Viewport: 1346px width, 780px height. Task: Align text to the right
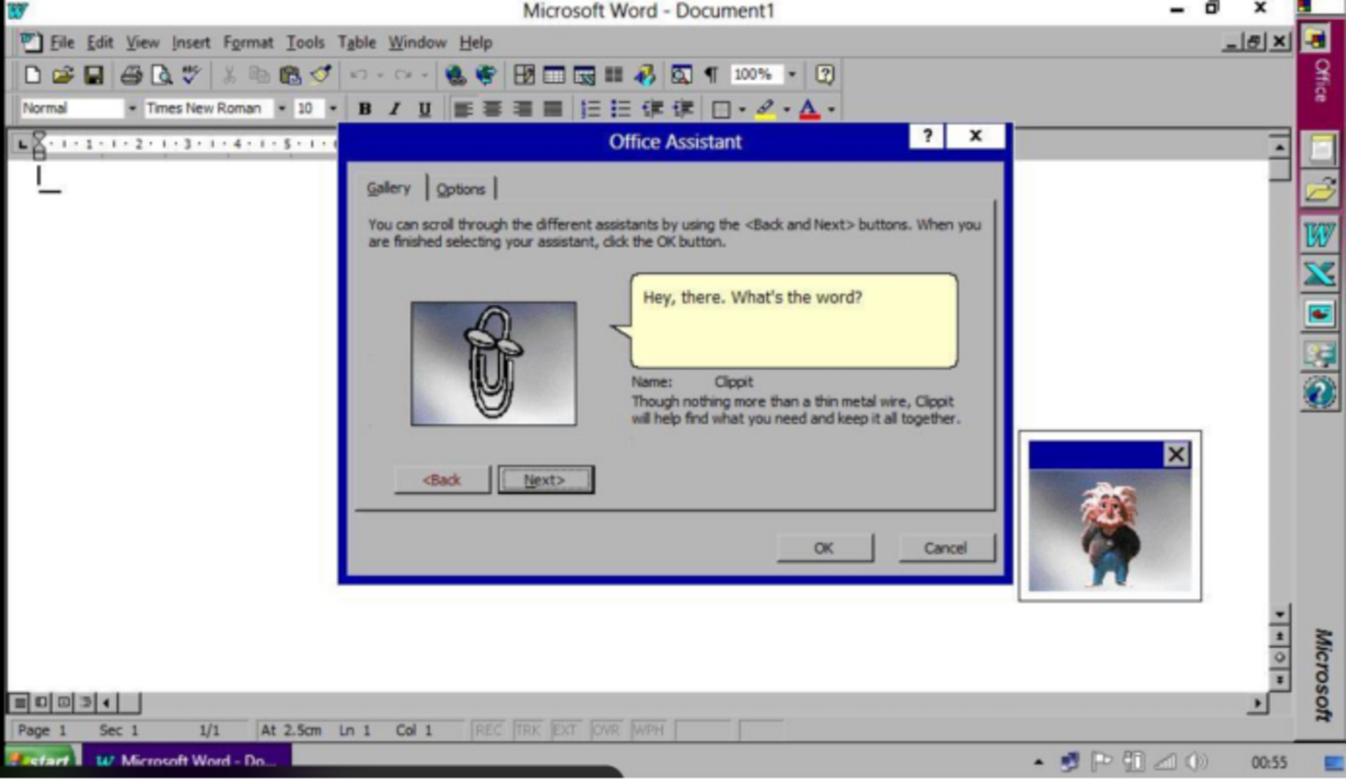pyautogui.click(x=523, y=109)
